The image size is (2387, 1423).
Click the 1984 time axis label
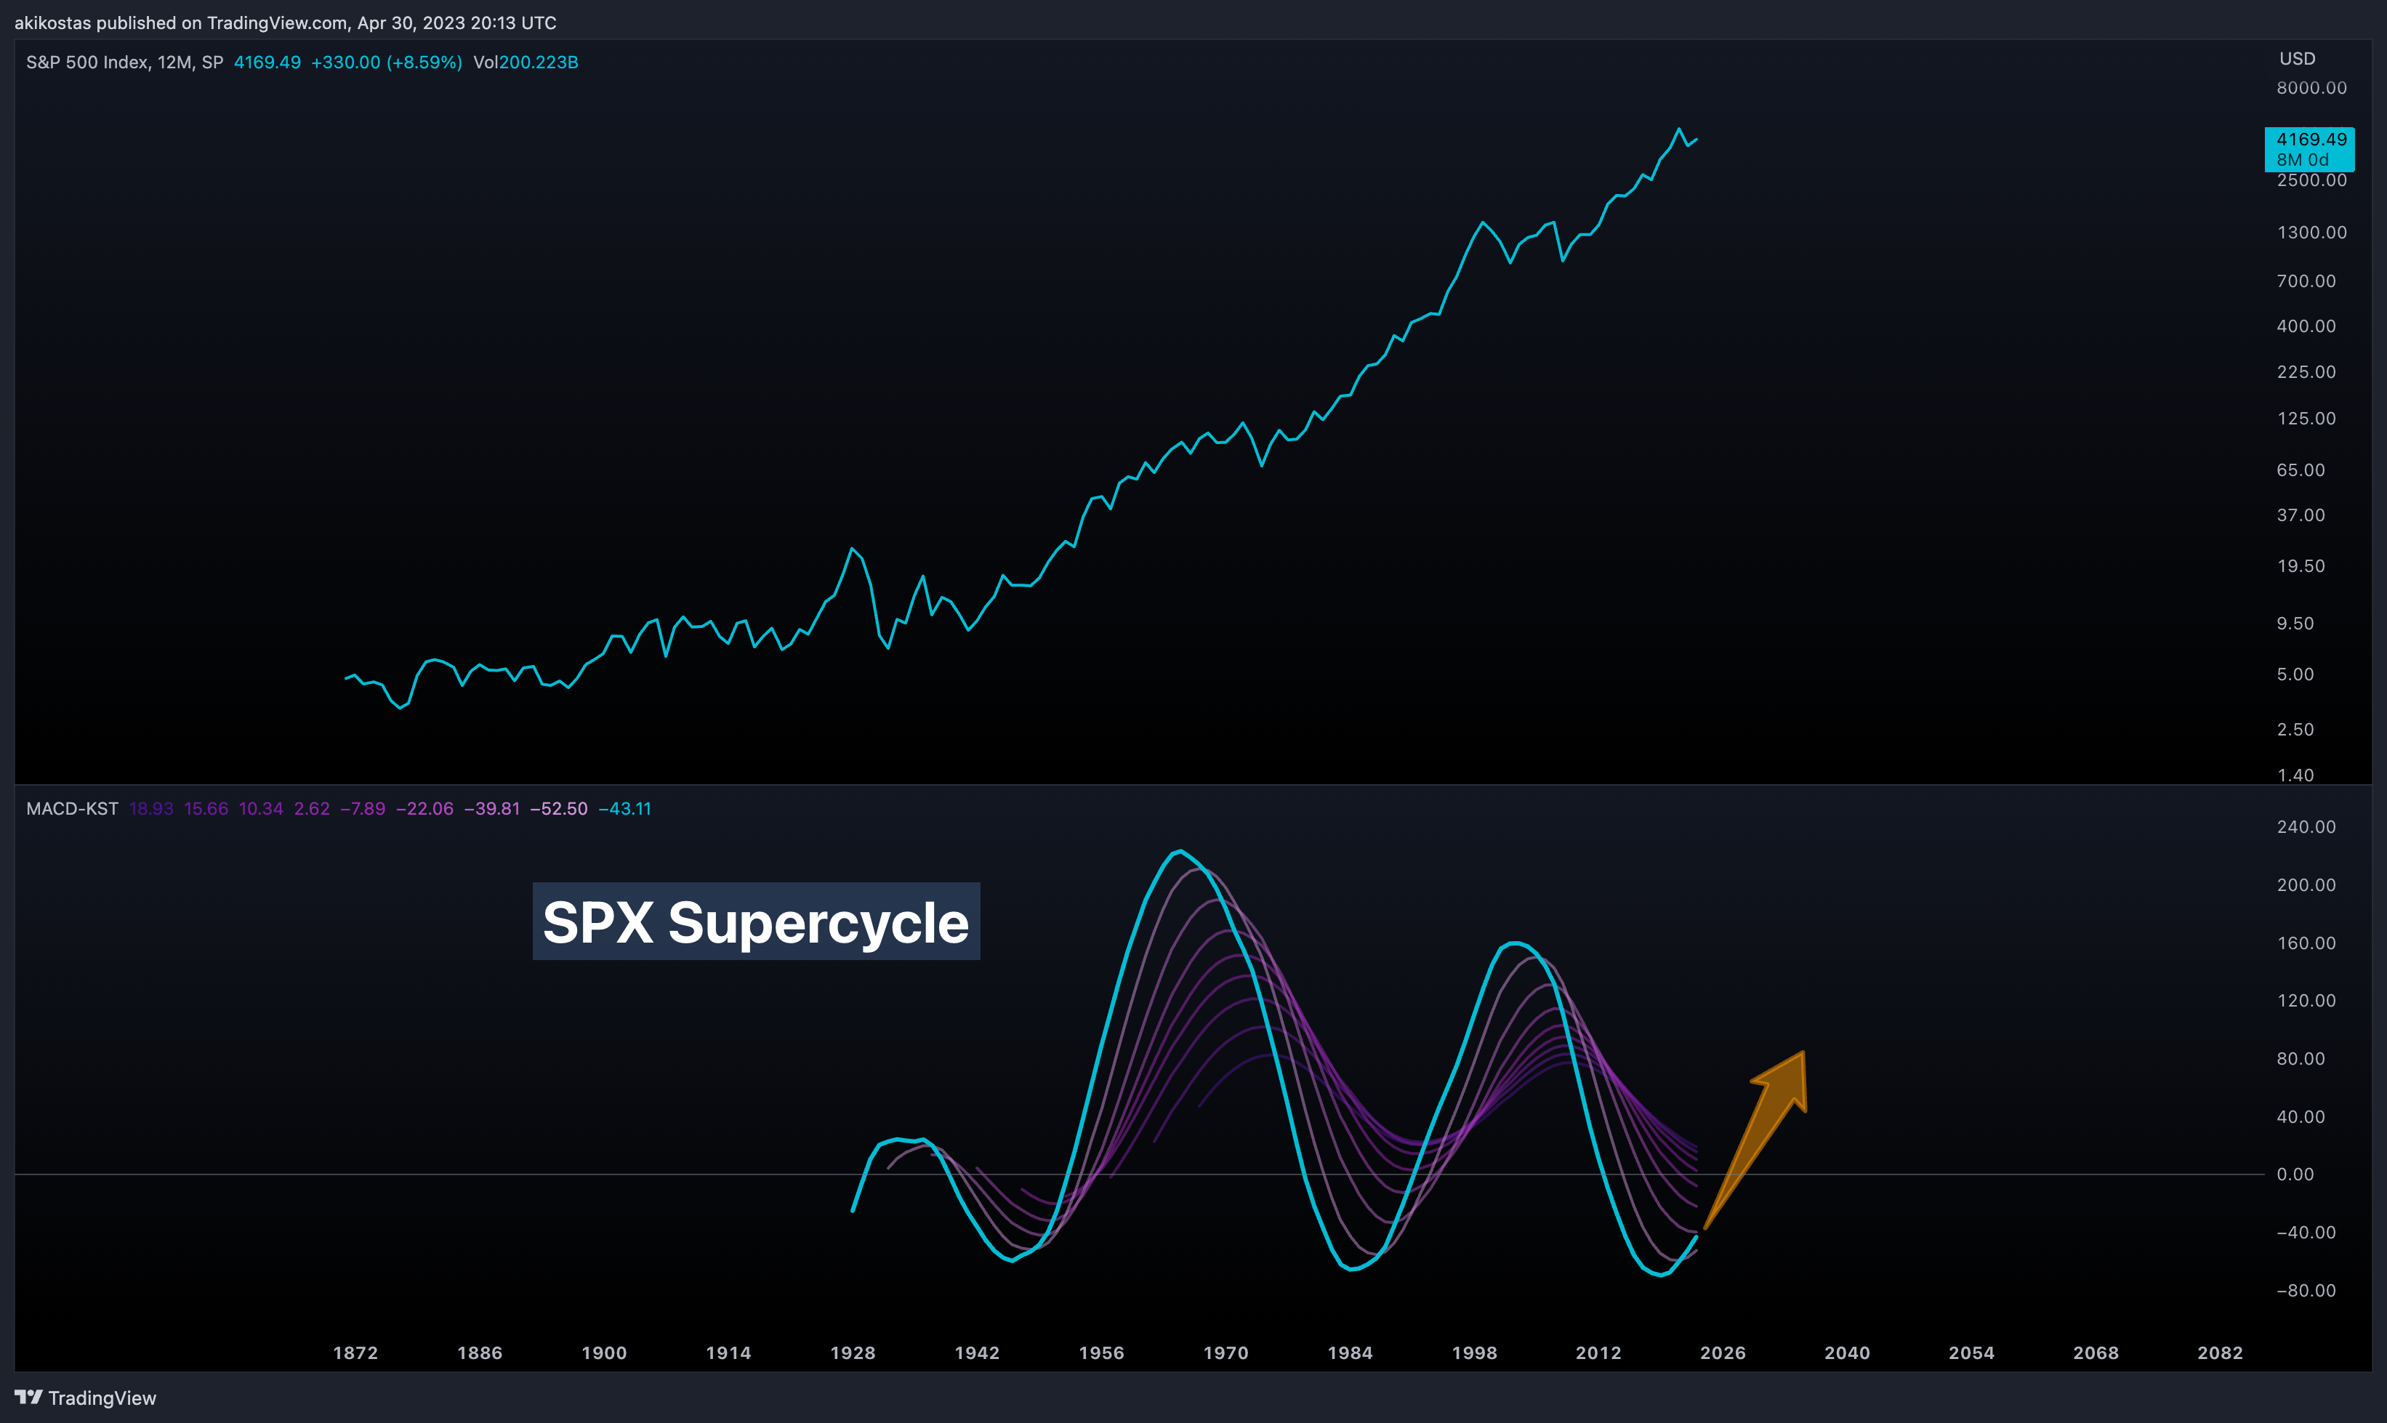coord(1349,1353)
